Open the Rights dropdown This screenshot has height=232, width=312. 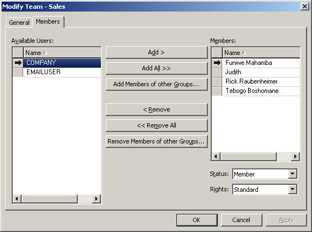292,189
